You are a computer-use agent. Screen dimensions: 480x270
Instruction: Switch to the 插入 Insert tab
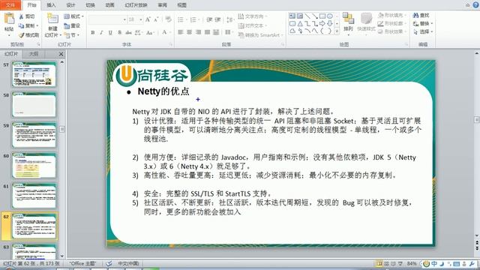coord(51,5)
